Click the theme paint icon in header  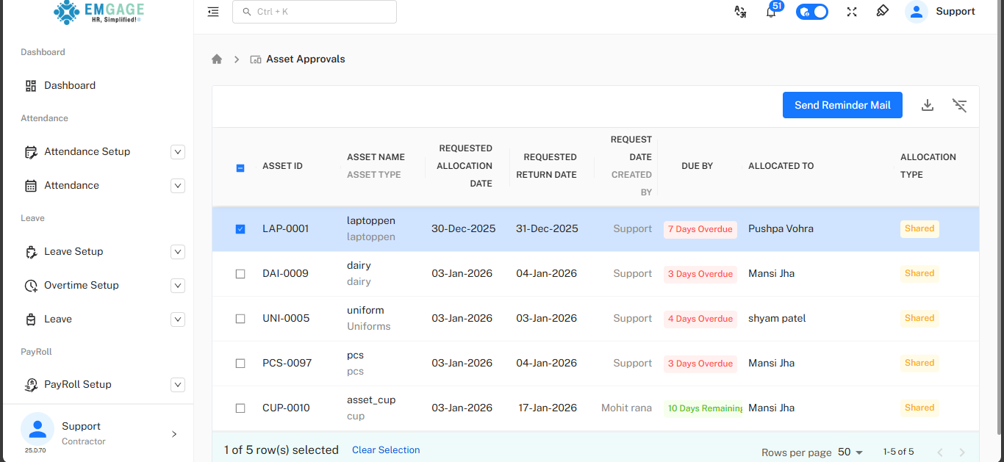coord(883,12)
